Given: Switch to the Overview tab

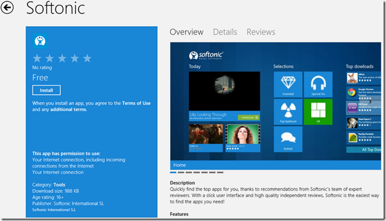Looking at the screenshot, I should [186, 32].
